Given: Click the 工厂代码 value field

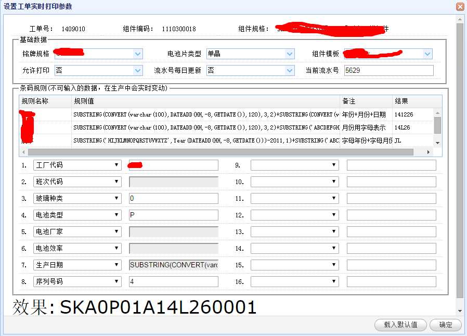Looking at the screenshot, I should coord(173,165).
